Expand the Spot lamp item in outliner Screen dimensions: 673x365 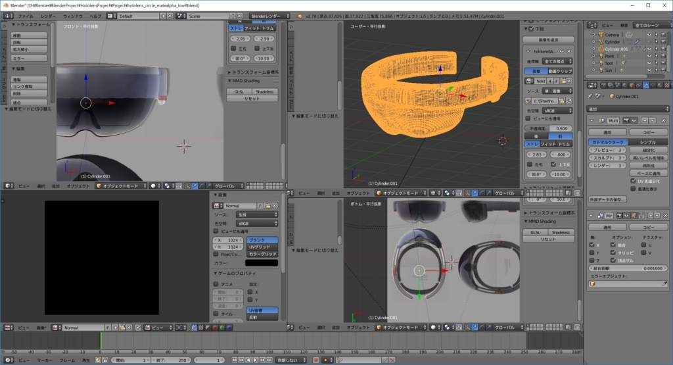pyautogui.click(x=593, y=63)
